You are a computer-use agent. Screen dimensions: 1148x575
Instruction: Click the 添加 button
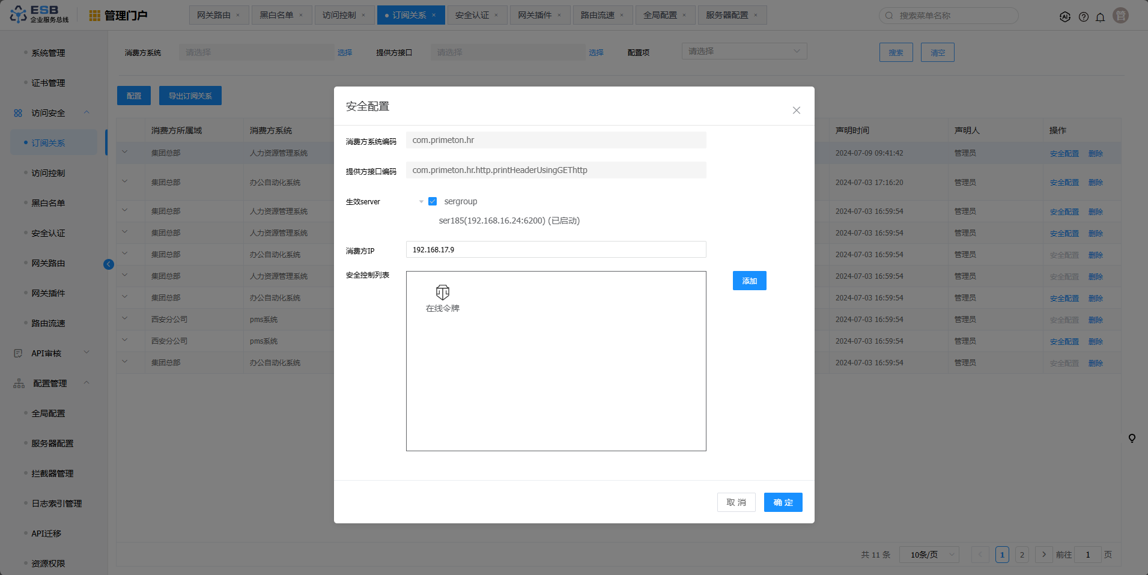[749, 281]
